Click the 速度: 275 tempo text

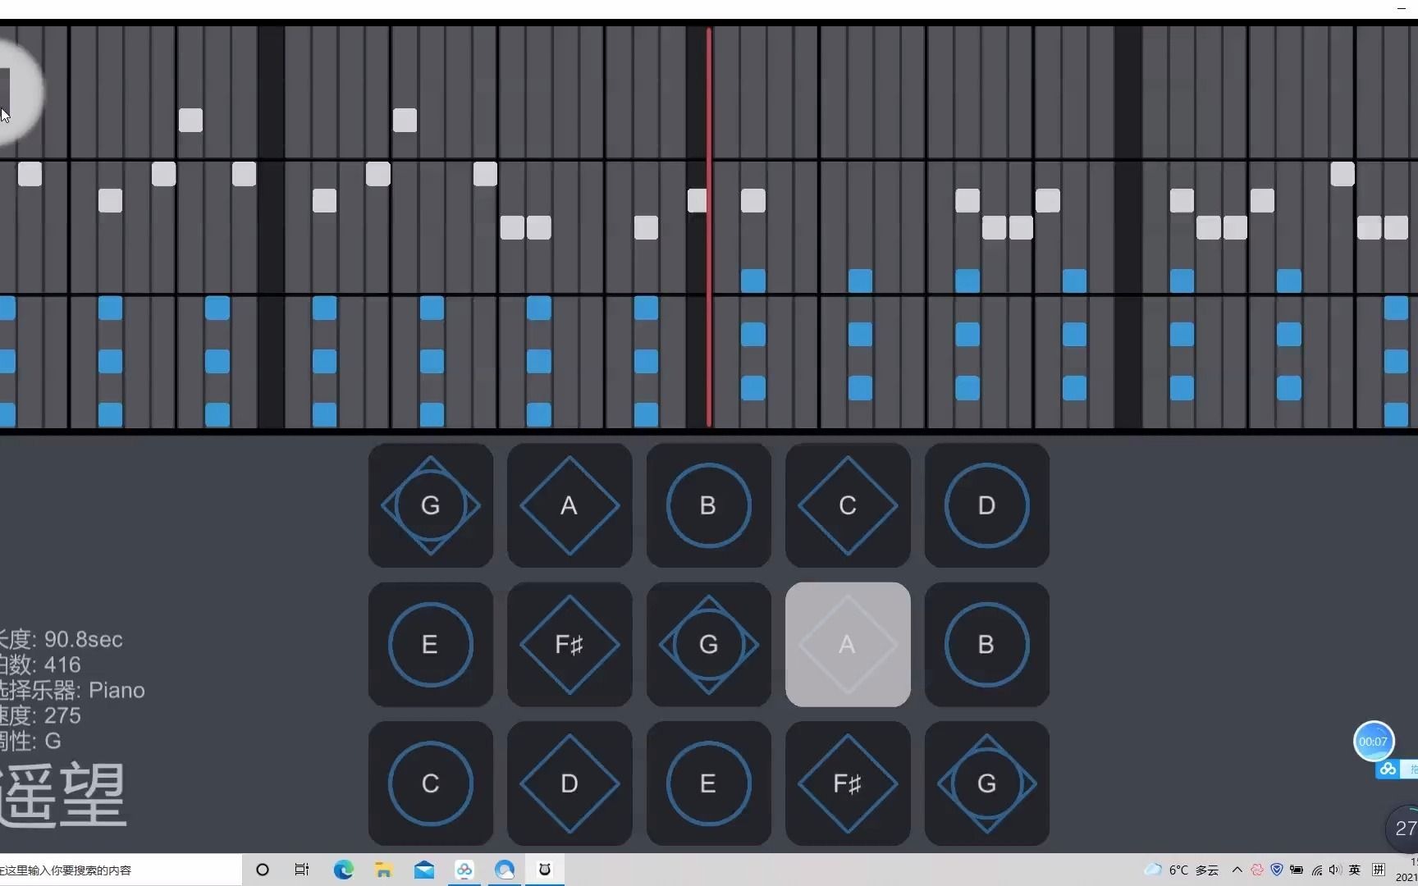pos(40,715)
